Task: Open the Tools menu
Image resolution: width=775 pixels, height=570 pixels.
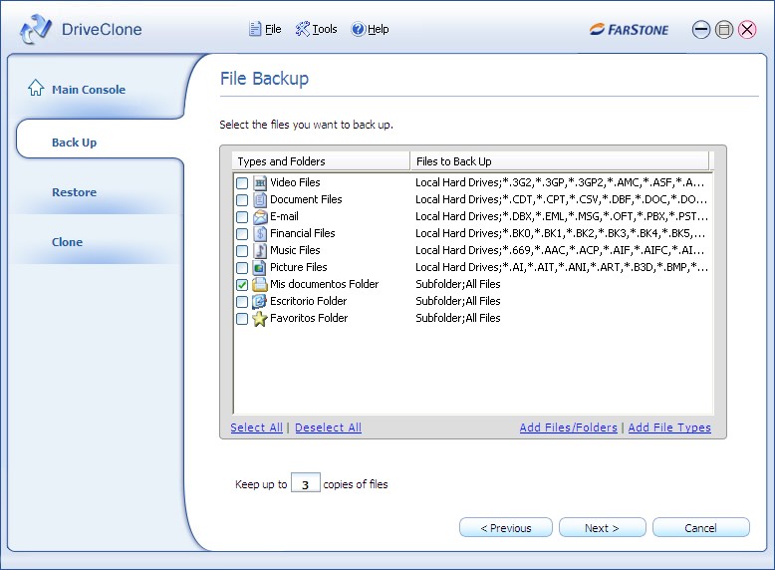Action: point(317,30)
